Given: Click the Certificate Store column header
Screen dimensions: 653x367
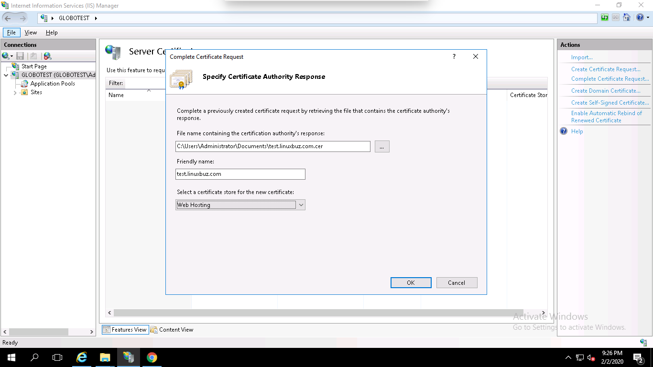Looking at the screenshot, I should click(x=528, y=95).
